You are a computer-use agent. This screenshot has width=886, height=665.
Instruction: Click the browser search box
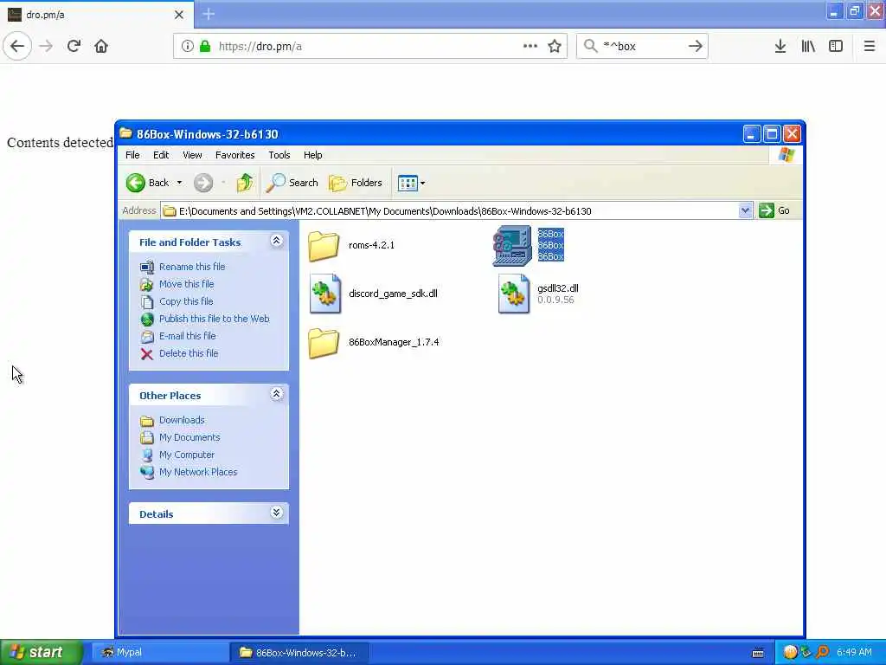[x=641, y=46]
